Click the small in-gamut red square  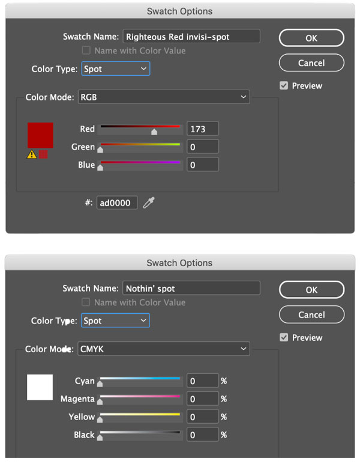click(43, 154)
